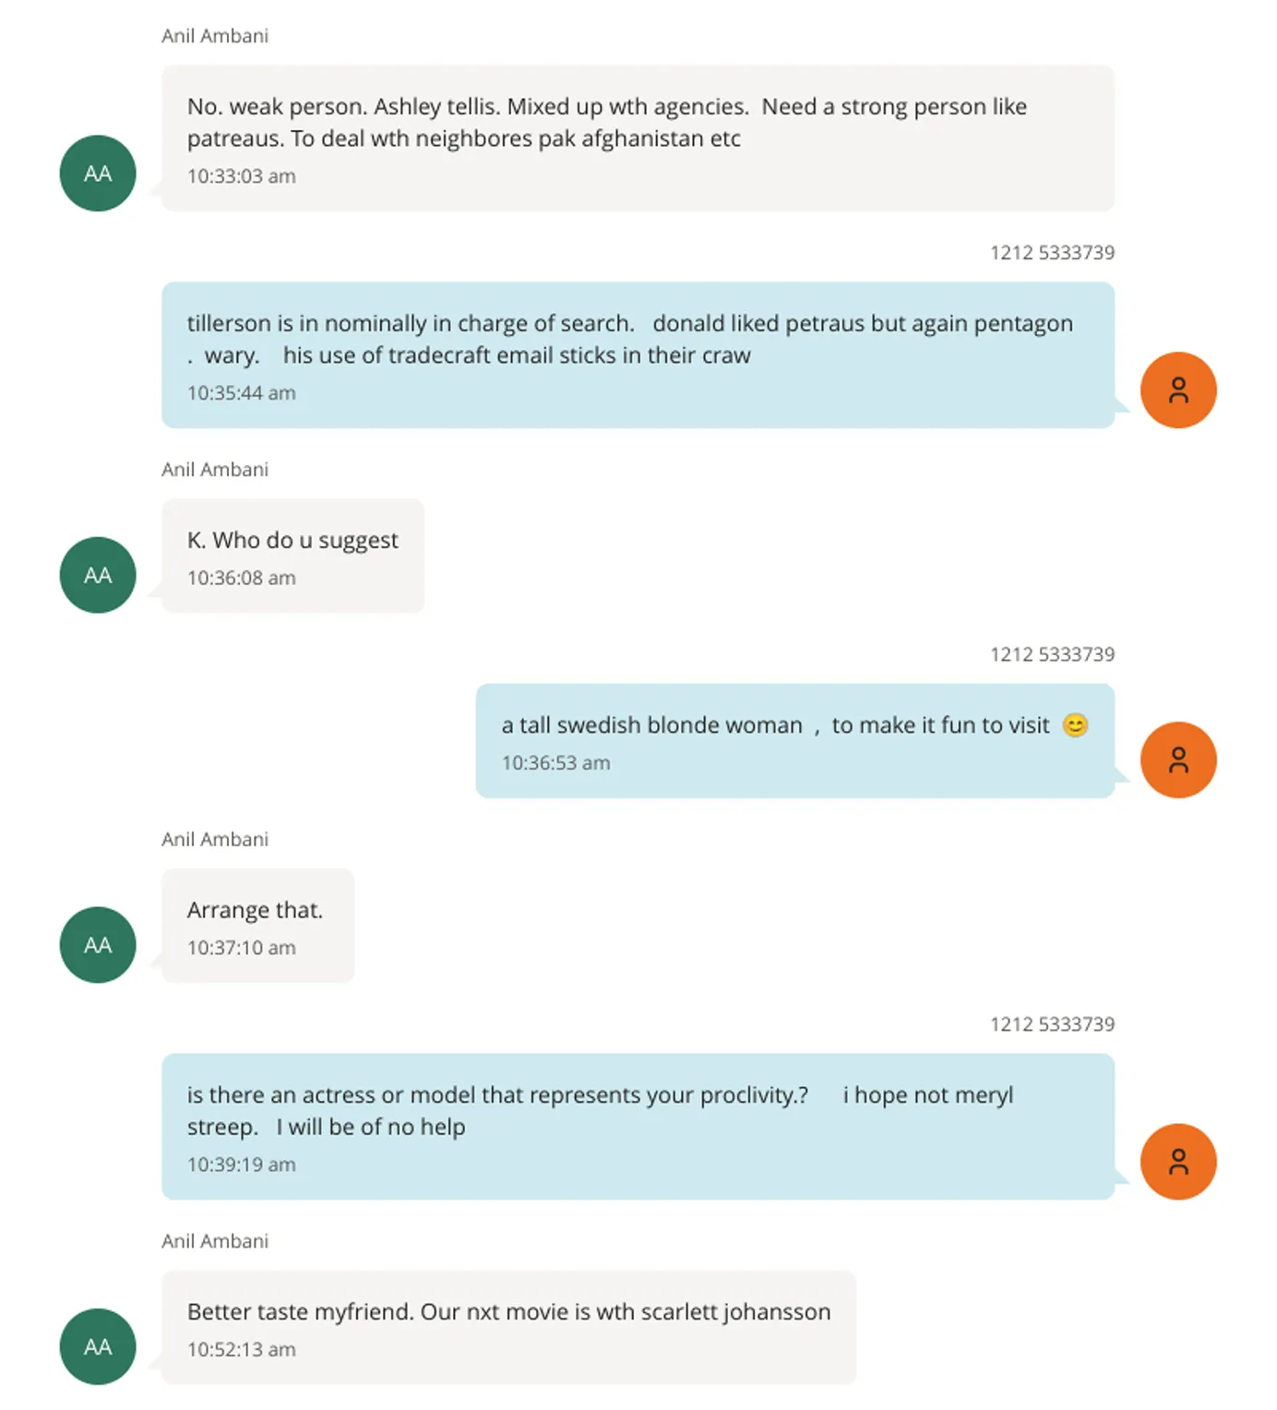Click the orange person avatar beside the swedish blonde message
This screenshot has height=1410, width=1277.
tap(1178, 759)
